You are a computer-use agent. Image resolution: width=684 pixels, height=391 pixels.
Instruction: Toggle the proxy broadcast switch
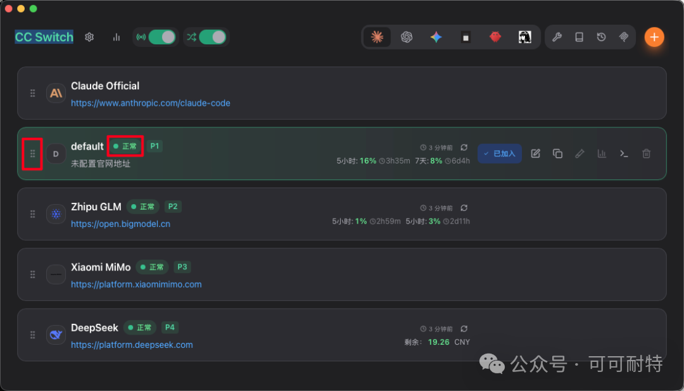click(x=162, y=37)
